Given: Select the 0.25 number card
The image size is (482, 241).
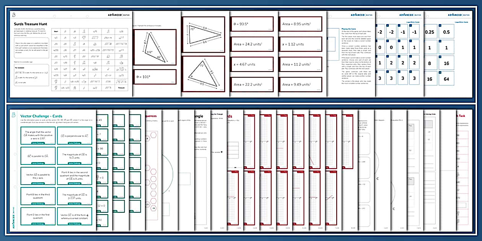Looking at the screenshot, I should coord(430,32).
